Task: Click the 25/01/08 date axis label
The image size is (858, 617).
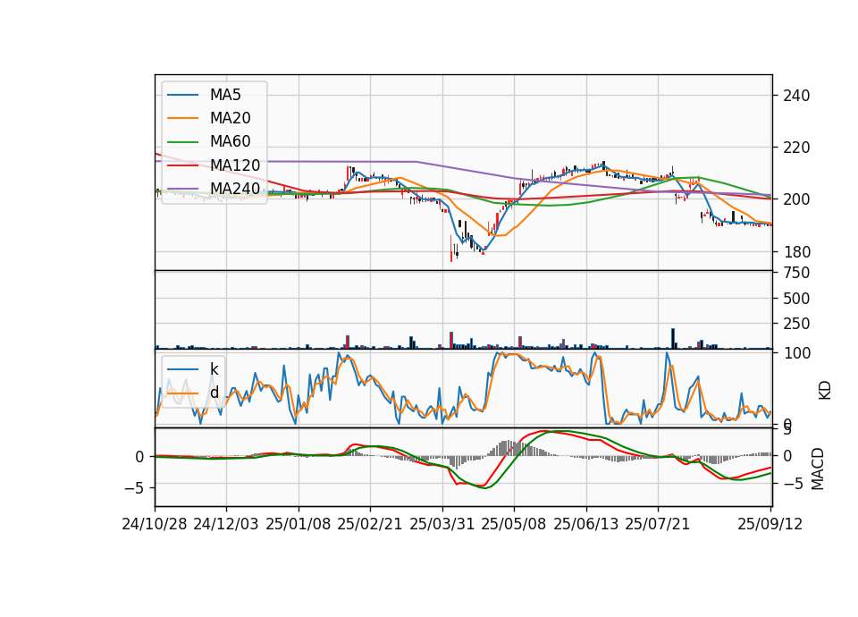Action: 299,524
